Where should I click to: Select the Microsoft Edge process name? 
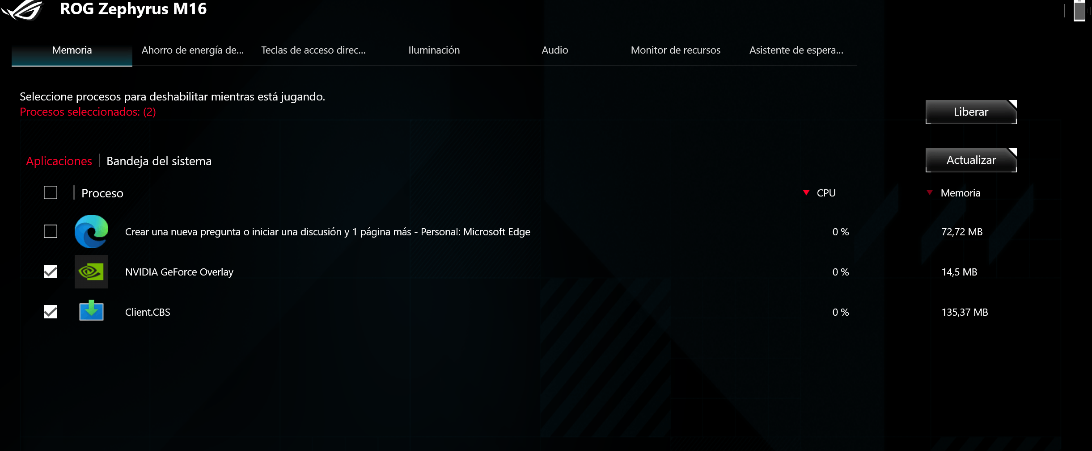click(x=328, y=232)
